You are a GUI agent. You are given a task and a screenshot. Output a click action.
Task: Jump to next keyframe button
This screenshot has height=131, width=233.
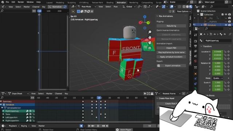[103, 126]
